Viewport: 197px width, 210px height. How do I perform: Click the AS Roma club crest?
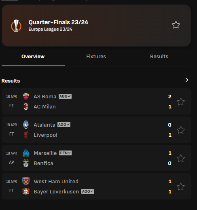pos(26,96)
